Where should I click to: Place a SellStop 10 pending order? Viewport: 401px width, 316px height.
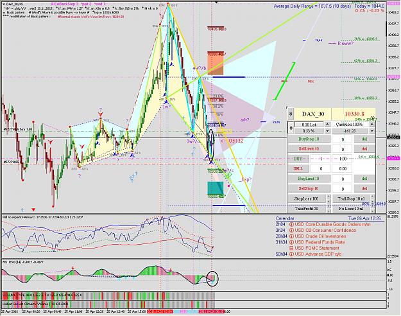click(309, 188)
